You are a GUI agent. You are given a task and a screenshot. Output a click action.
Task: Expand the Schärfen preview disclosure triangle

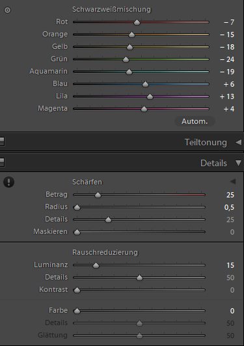click(x=233, y=182)
